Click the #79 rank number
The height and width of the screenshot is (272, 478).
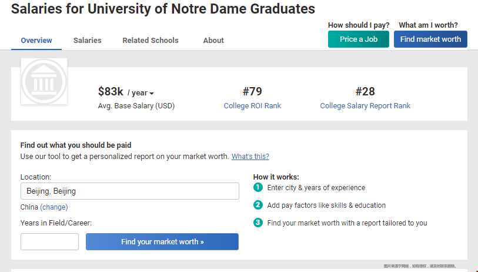click(x=252, y=92)
